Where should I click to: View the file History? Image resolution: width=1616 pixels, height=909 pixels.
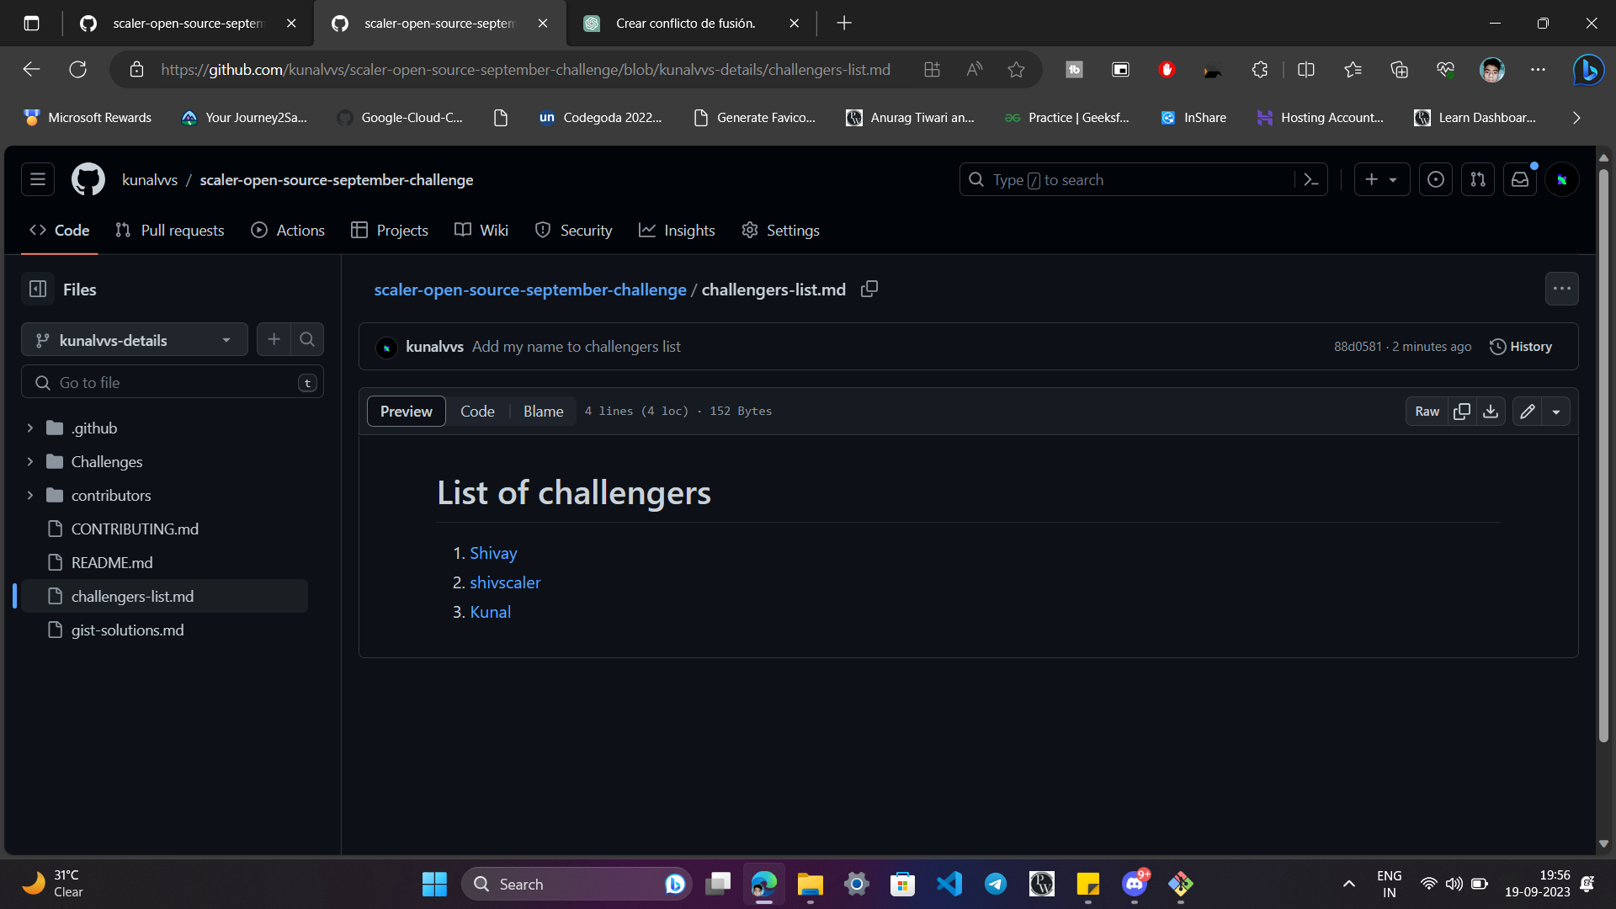pos(1520,346)
